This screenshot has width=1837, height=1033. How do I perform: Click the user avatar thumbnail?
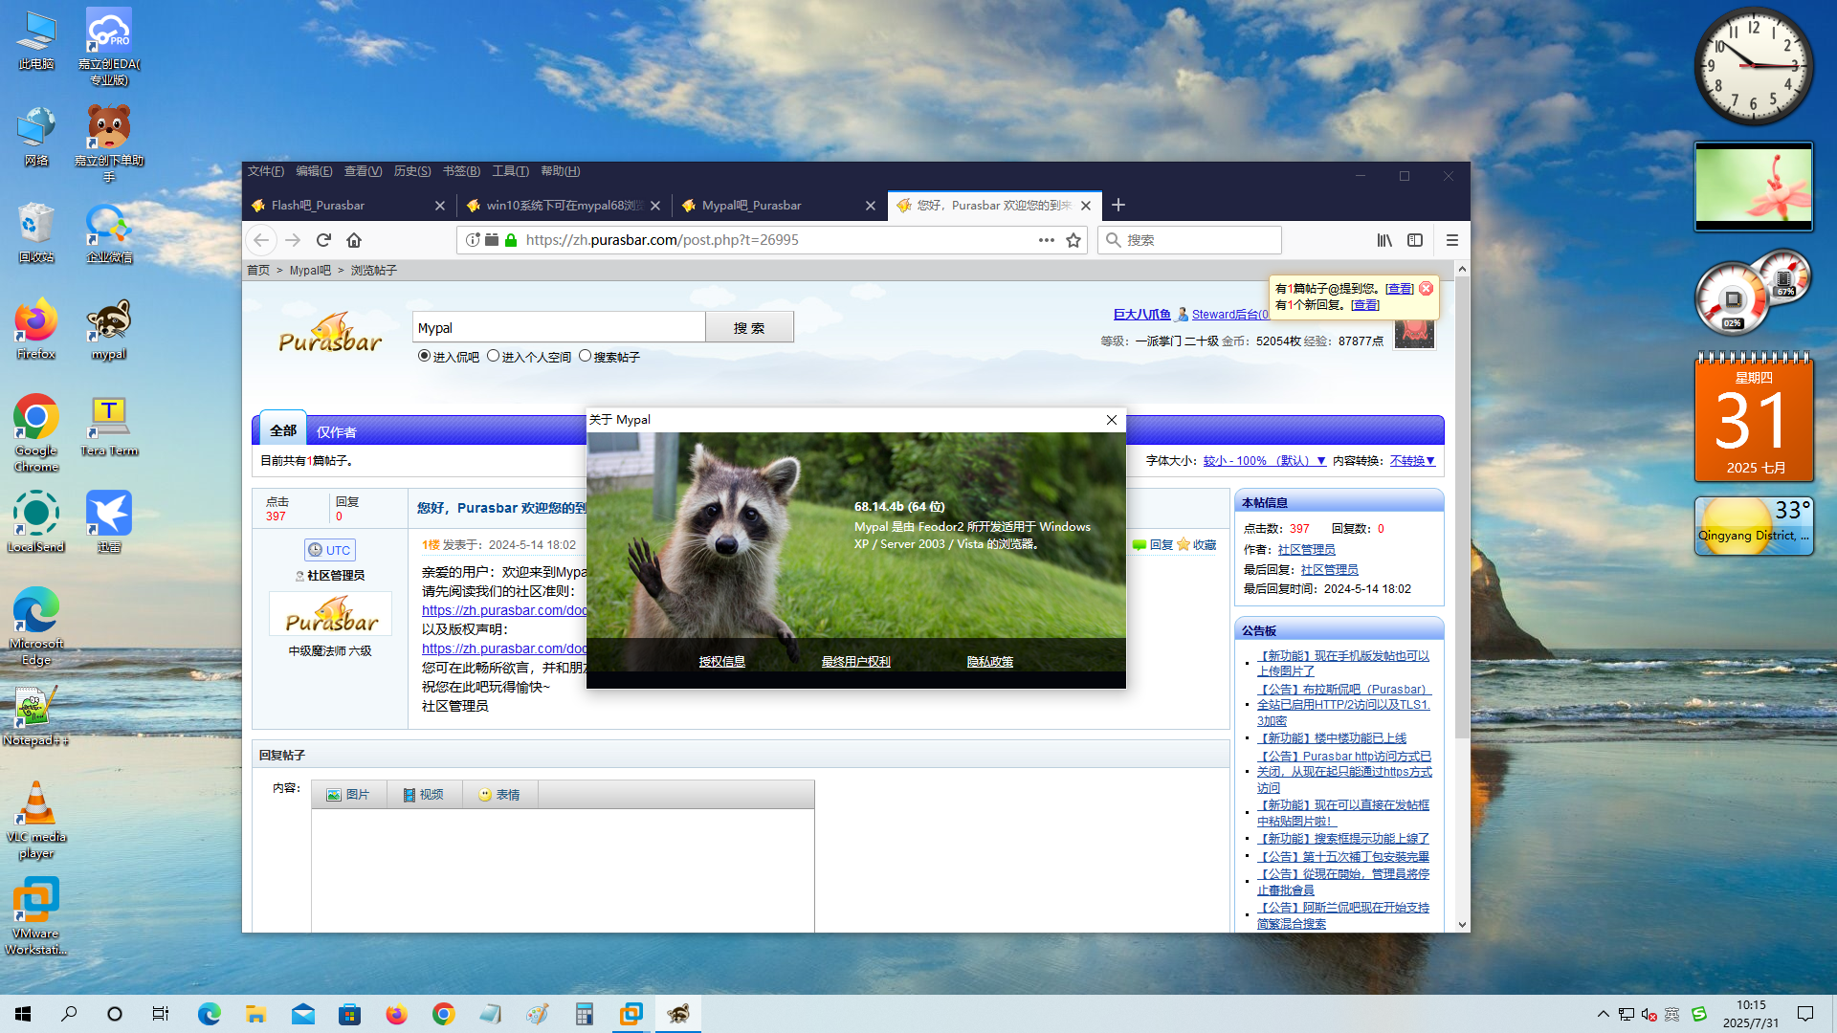coord(1413,332)
